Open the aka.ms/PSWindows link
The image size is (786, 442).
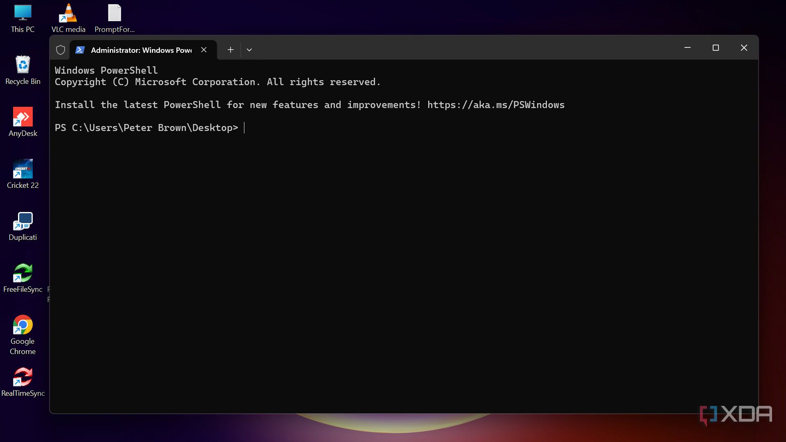(496, 105)
